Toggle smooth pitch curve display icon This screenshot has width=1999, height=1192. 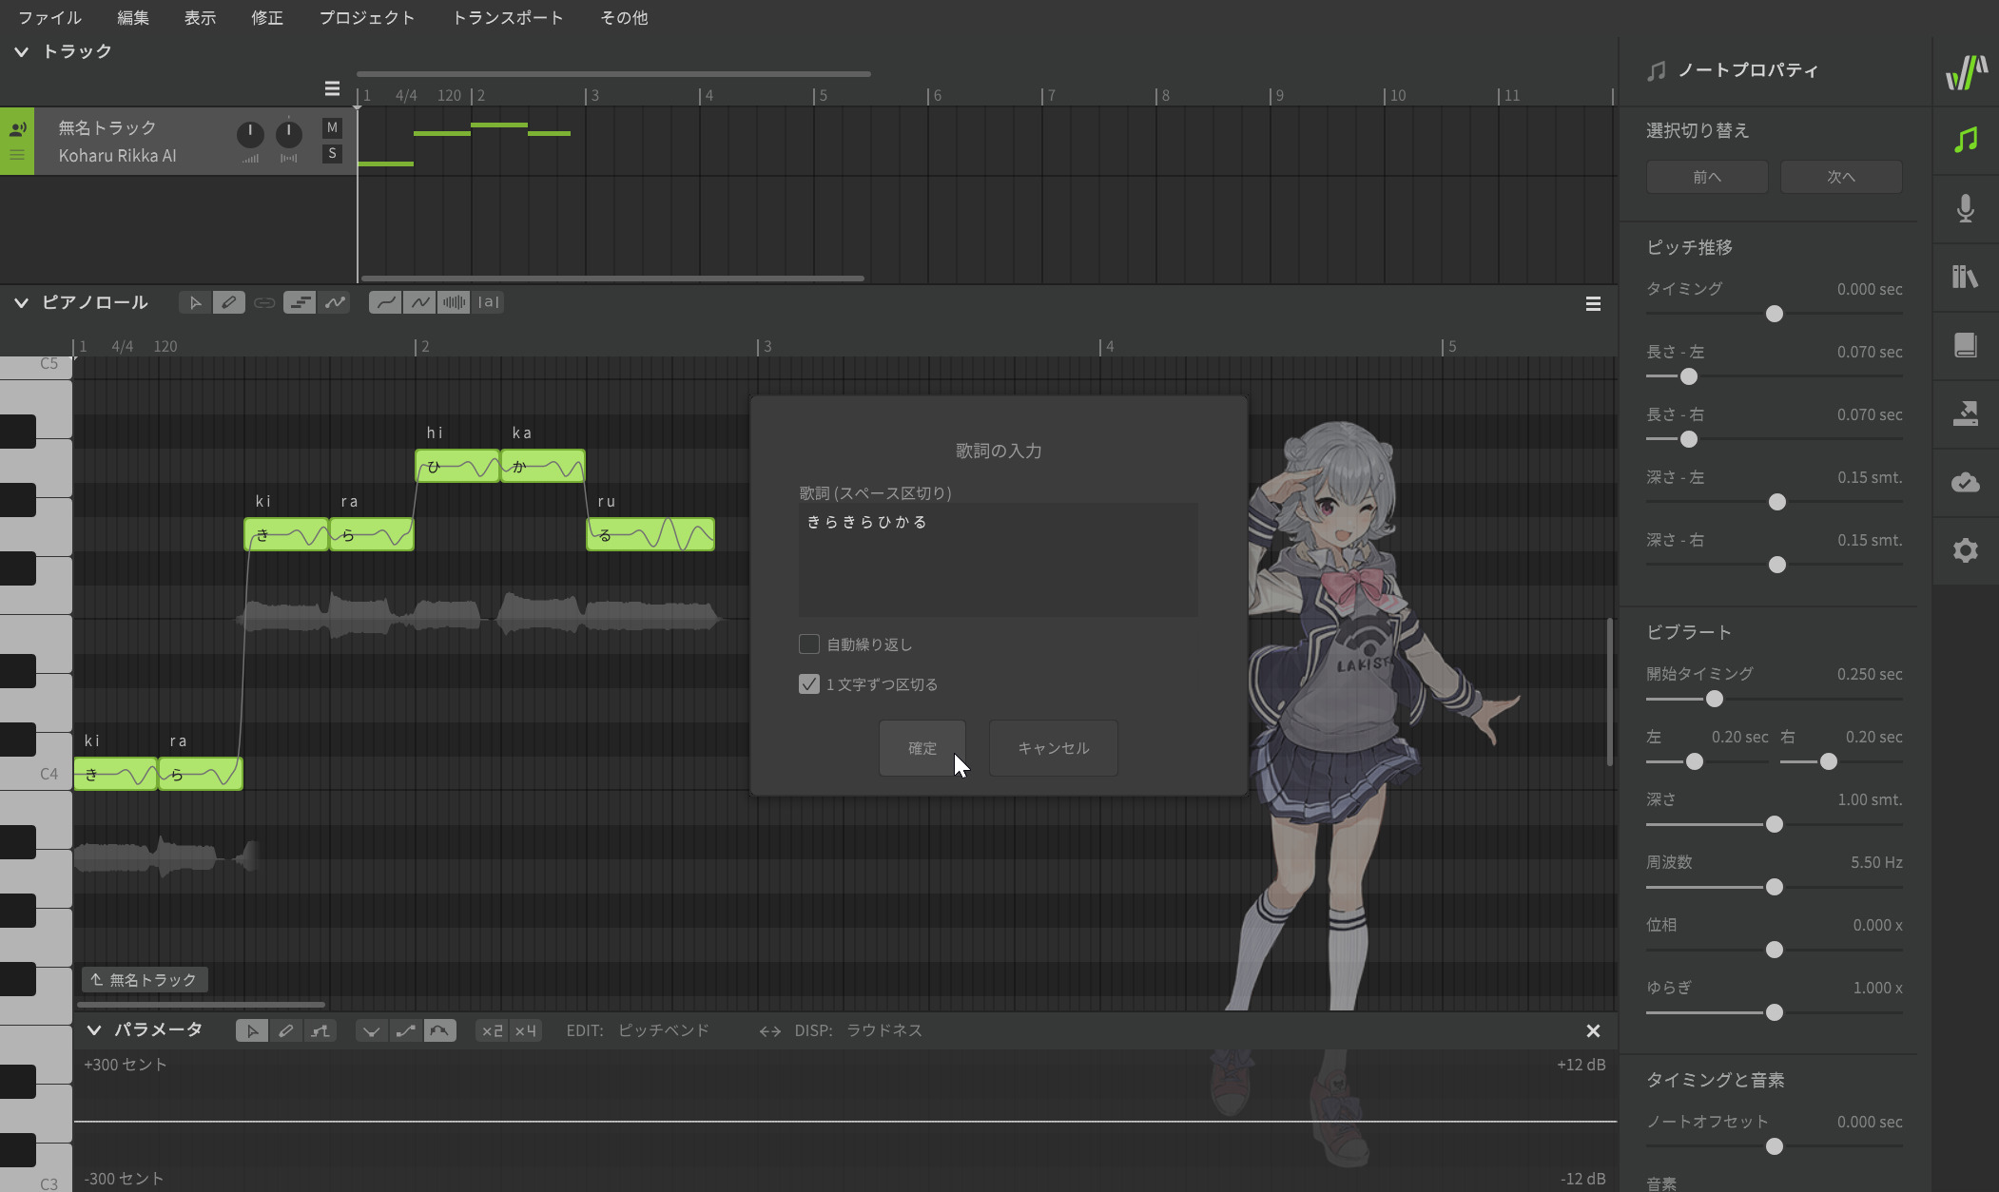click(x=385, y=302)
